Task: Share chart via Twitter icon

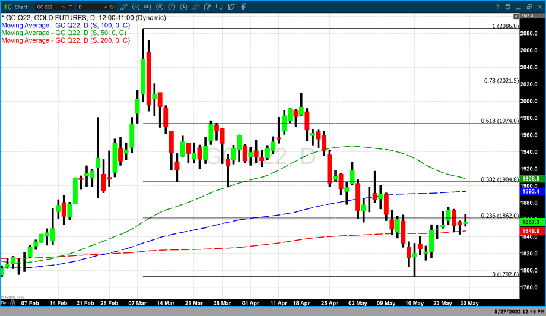Action: (231, 7)
